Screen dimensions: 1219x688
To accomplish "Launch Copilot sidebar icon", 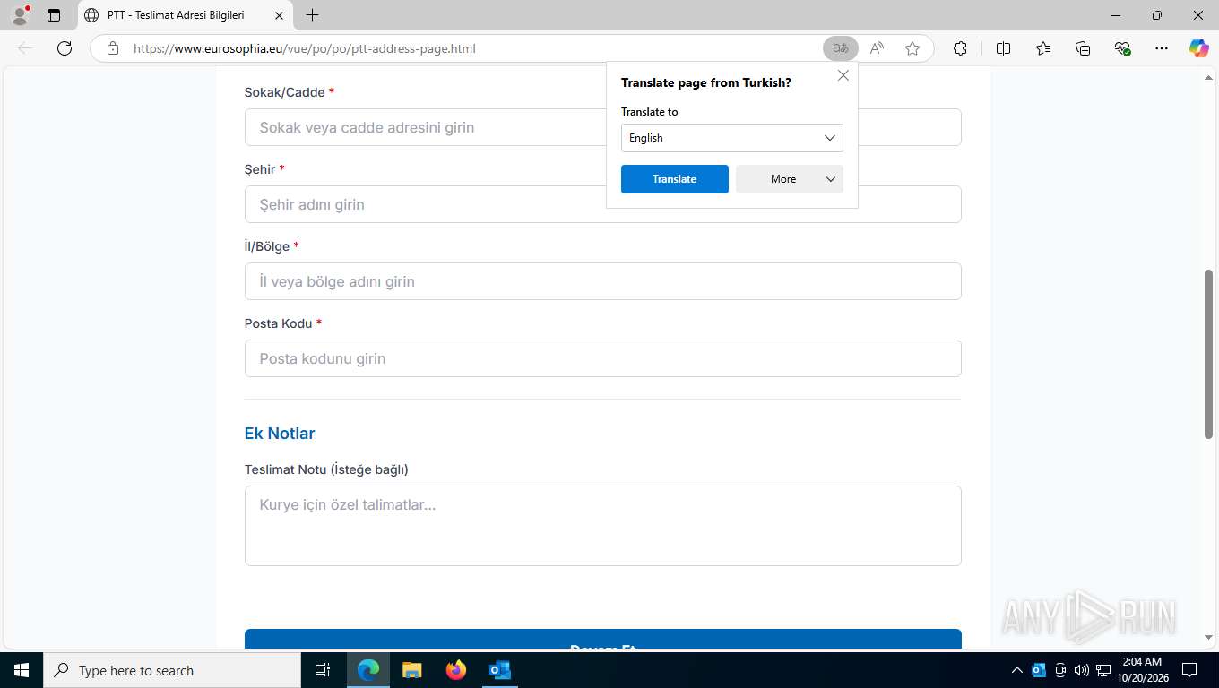I will (x=1198, y=48).
